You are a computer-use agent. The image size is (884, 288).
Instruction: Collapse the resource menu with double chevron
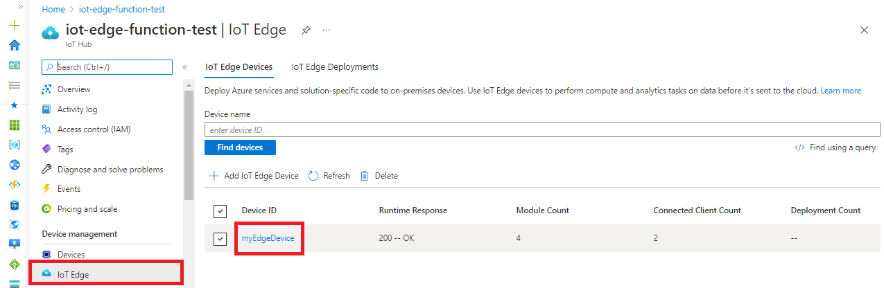coord(185,67)
